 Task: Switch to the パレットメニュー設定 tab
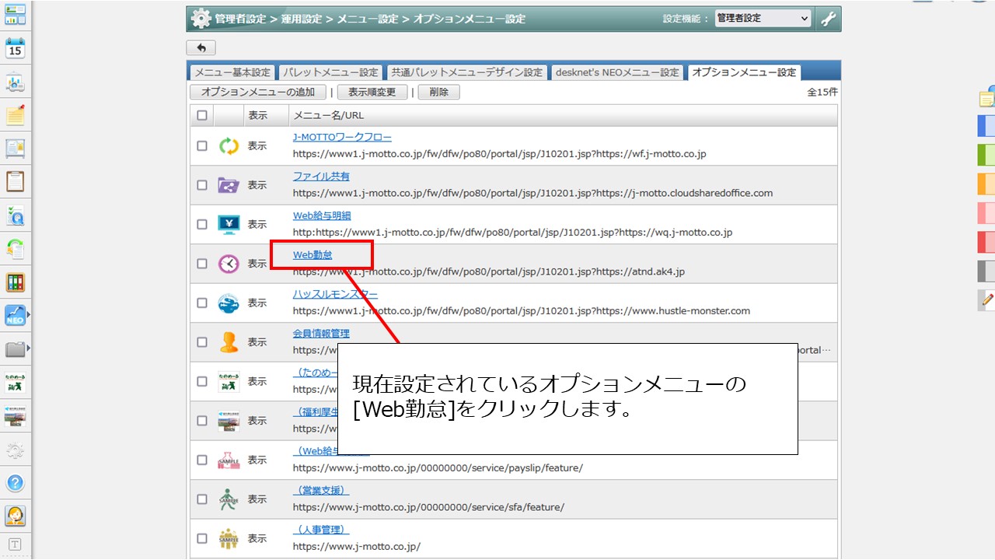tap(330, 72)
